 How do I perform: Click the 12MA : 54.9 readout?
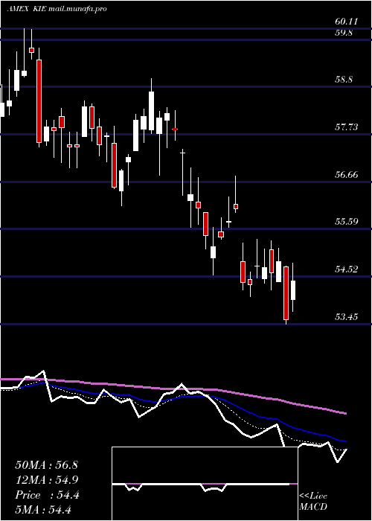pyautogui.click(x=46, y=480)
